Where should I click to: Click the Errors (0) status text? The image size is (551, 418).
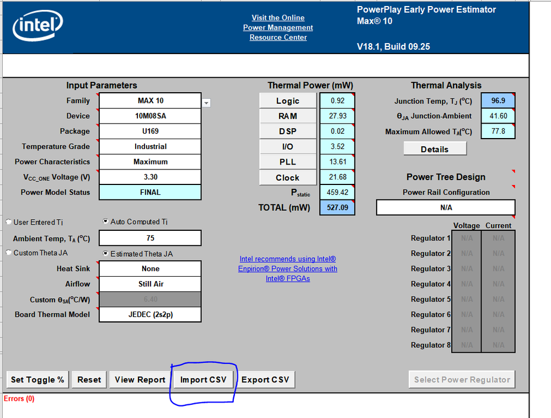pyautogui.click(x=19, y=399)
